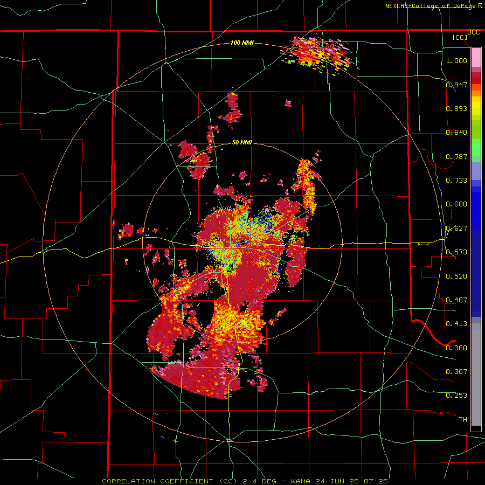
Task: Click the Correlation Coefficient caption at bottom
Action: 245,481
